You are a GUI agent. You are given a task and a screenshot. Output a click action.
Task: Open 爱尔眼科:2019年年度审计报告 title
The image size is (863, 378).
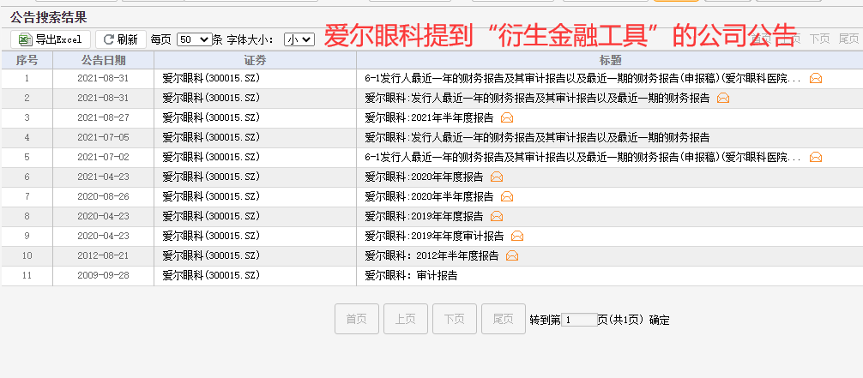pyautogui.click(x=434, y=236)
